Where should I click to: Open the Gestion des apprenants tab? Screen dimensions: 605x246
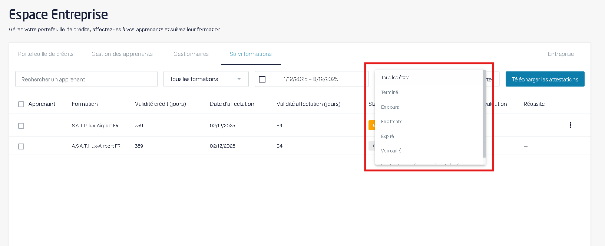tap(122, 54)
